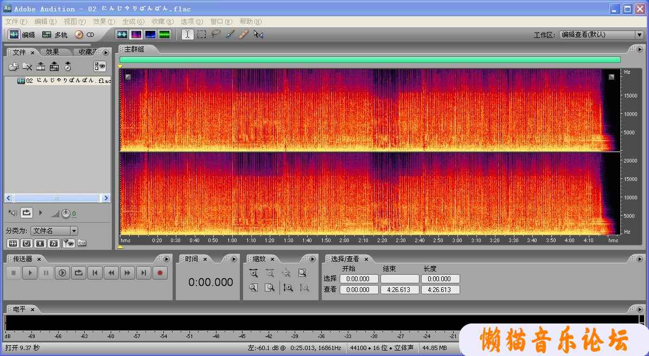Pick the Spot Healing Brush tool
Image resolution: width=649 pixels, height=356 pixels.
coord(244,35)
